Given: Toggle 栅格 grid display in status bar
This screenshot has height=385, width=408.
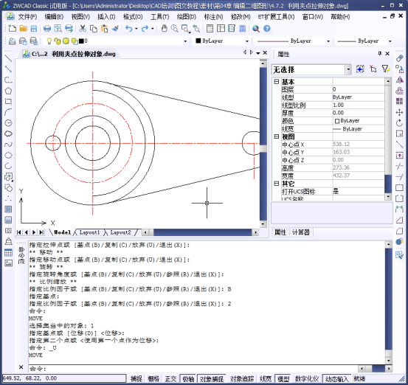Looking at the screenshot, I should (x=153, y=379).
